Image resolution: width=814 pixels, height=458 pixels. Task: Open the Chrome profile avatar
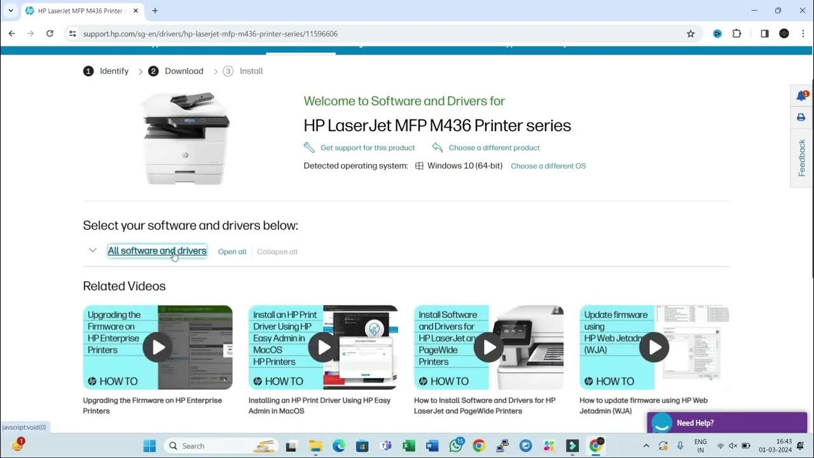click(784, 34)
